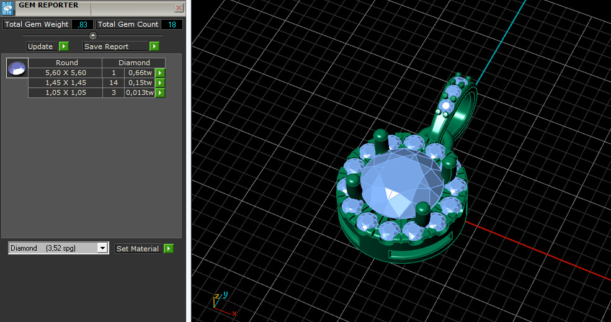
Task: Click green arrow on 0,66tw row
Action: coord(160,73)
